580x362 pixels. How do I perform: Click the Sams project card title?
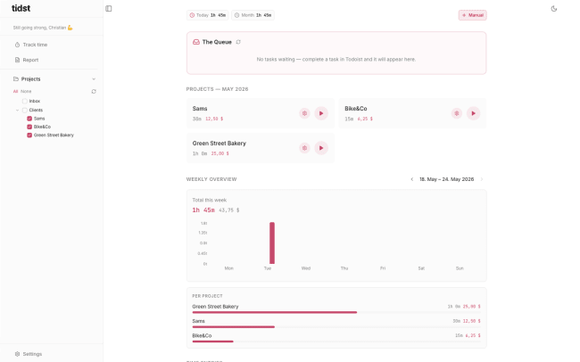(200, 109)
